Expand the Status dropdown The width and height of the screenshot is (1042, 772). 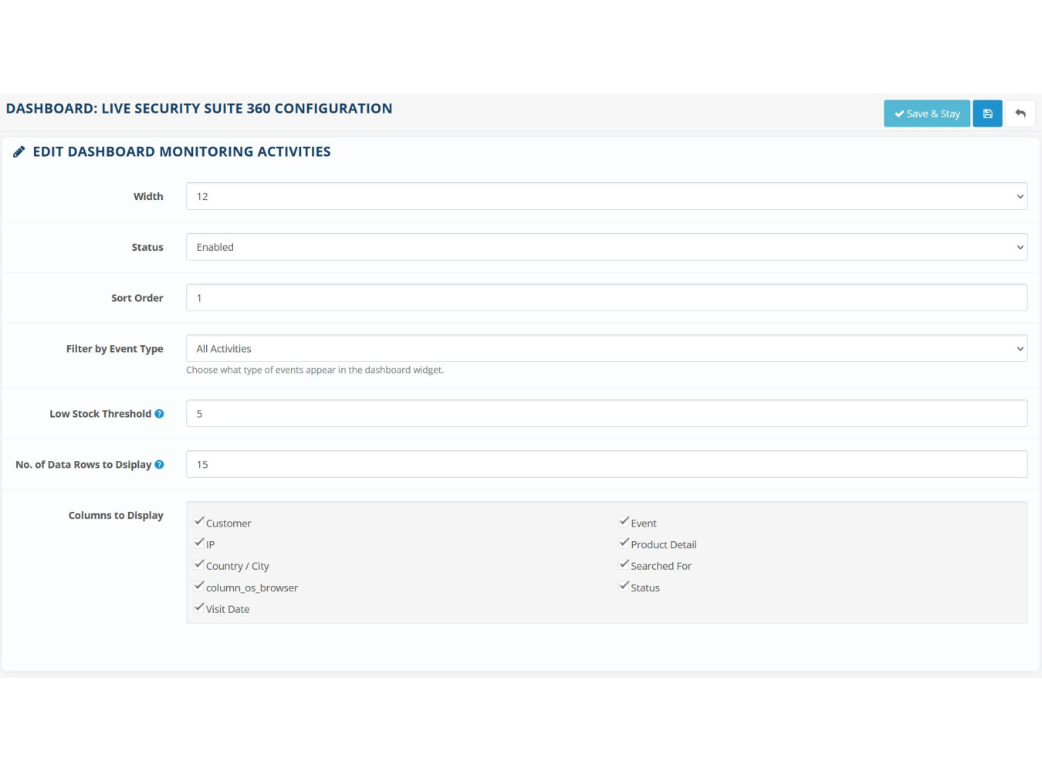[x=606, y=247]
